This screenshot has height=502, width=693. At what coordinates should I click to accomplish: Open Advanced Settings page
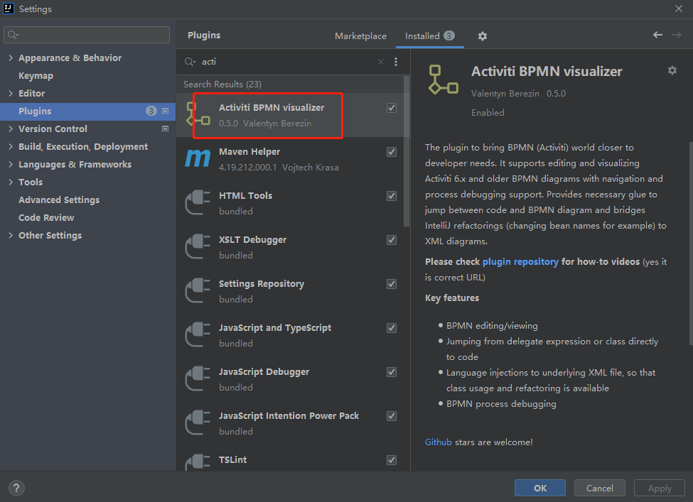[x=59, y=200]
